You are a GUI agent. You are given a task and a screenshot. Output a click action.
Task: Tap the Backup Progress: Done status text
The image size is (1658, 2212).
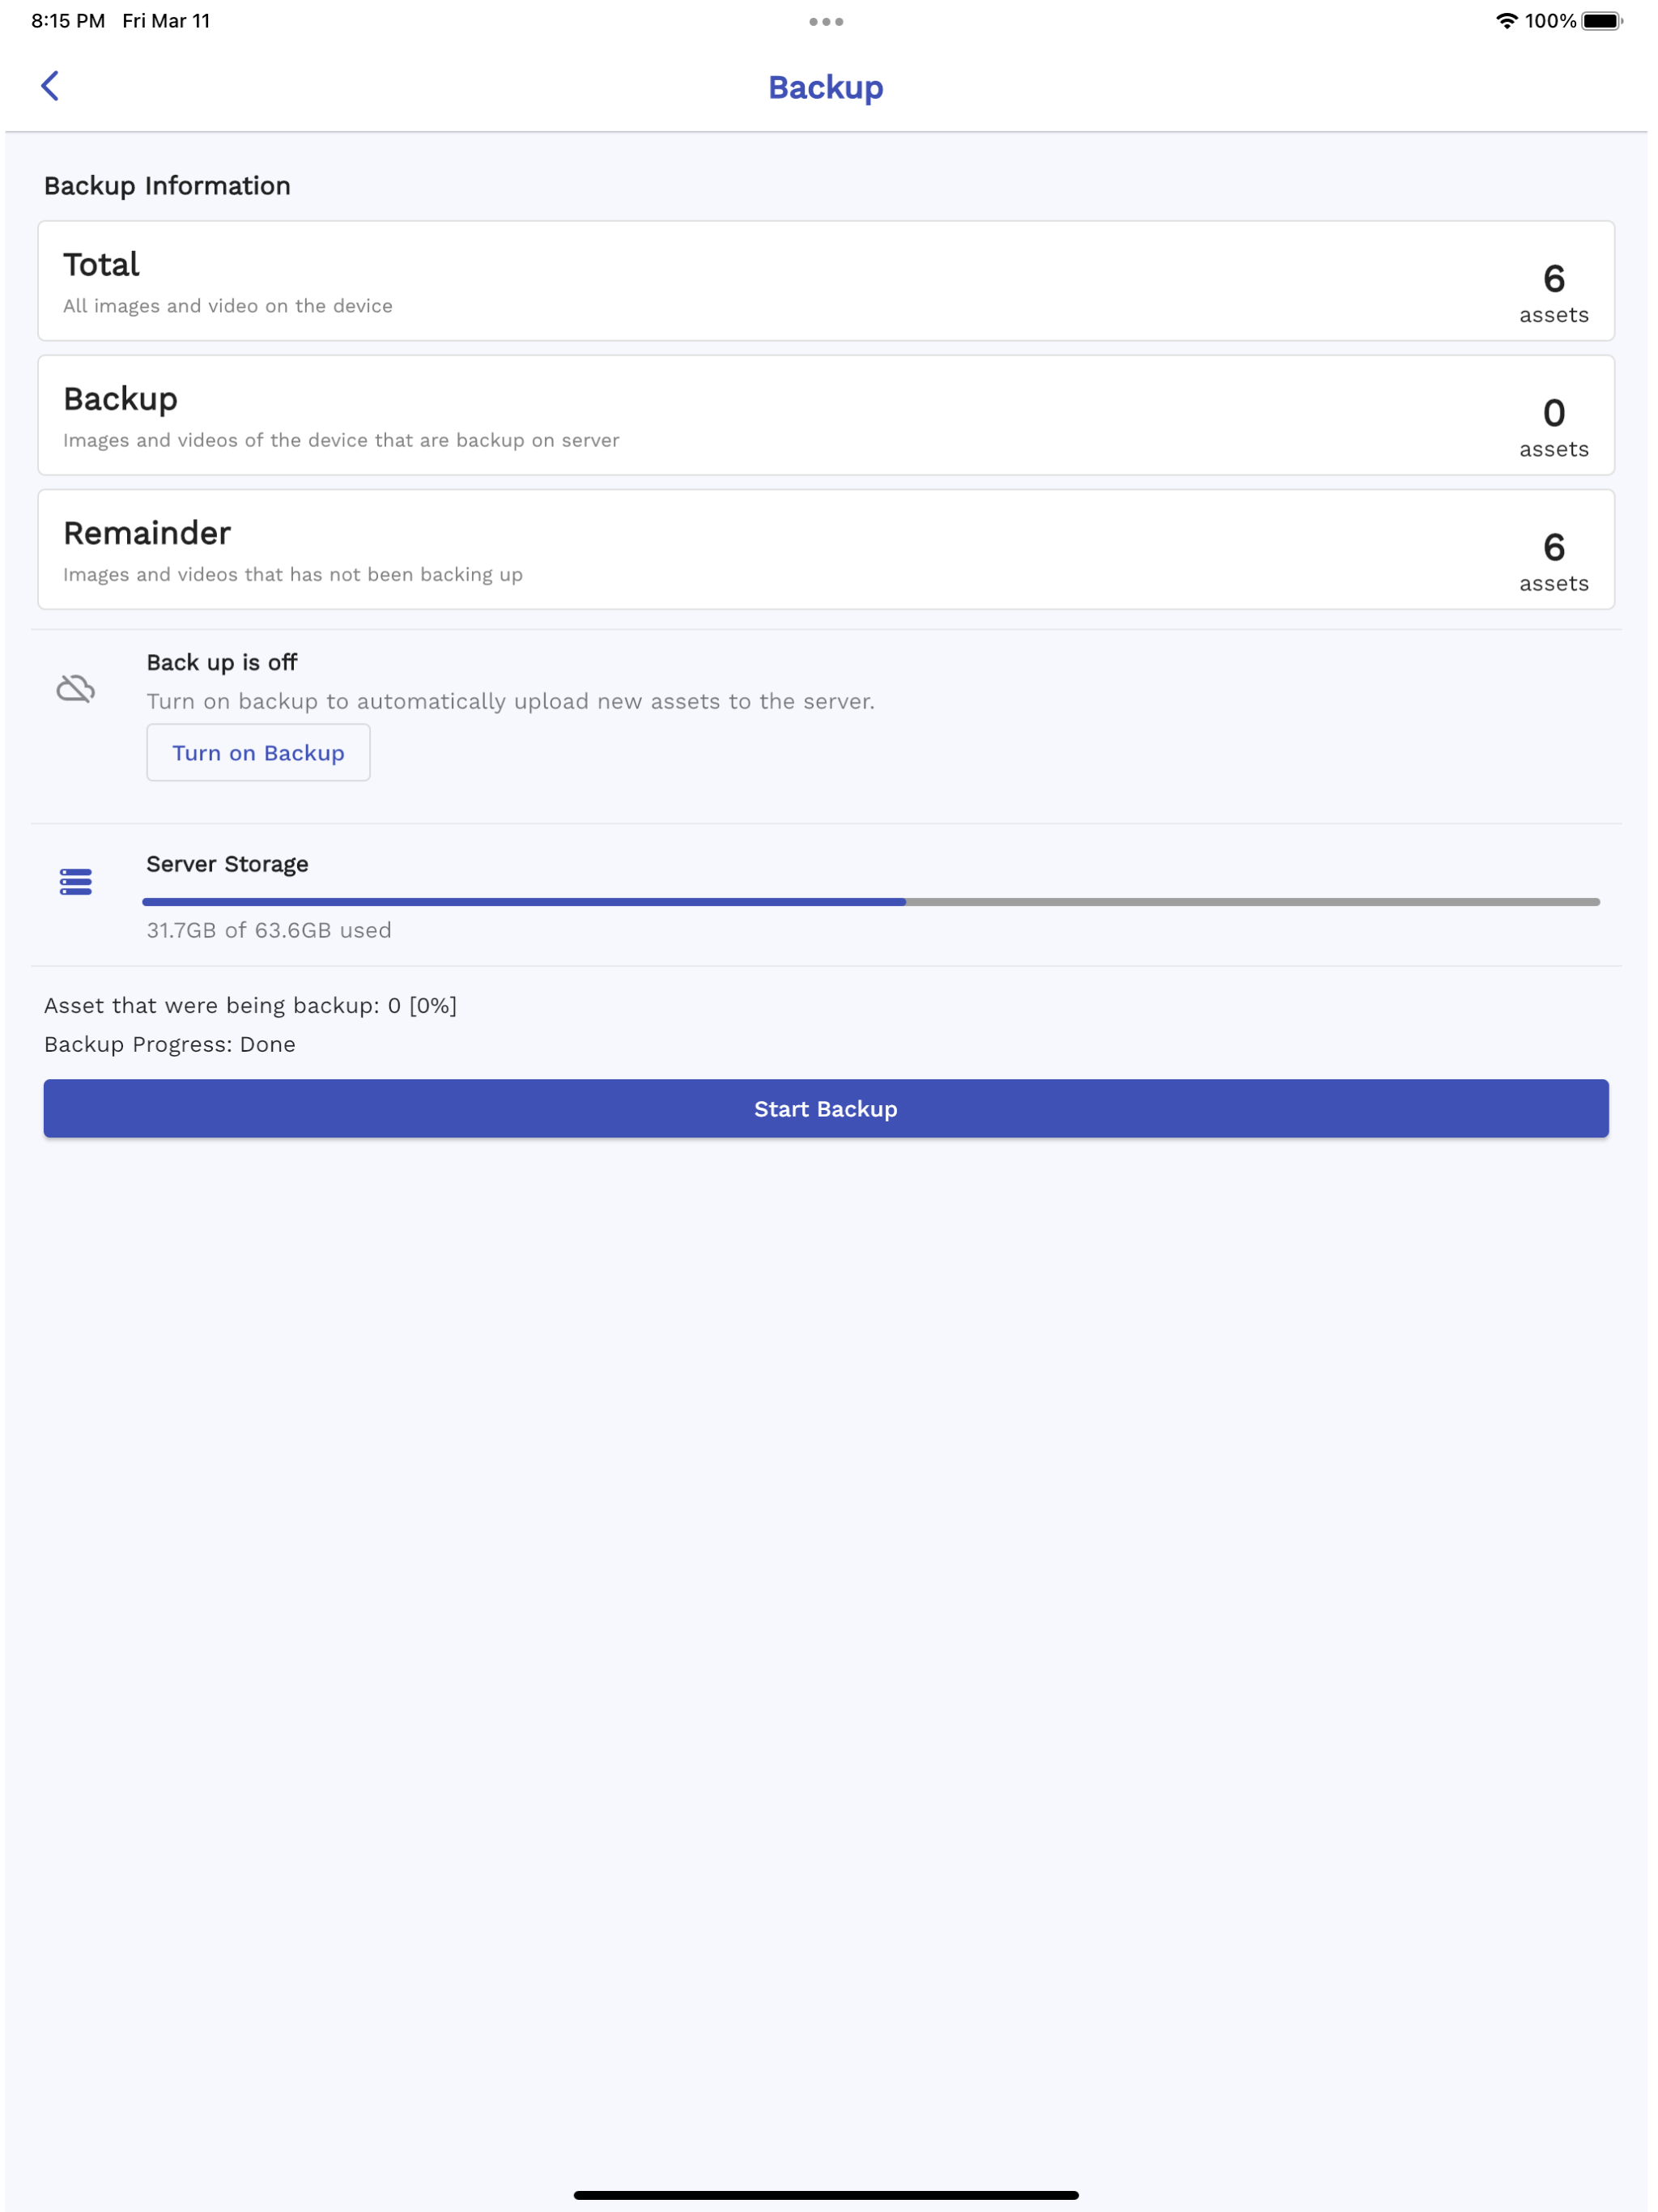[168, 1043]
